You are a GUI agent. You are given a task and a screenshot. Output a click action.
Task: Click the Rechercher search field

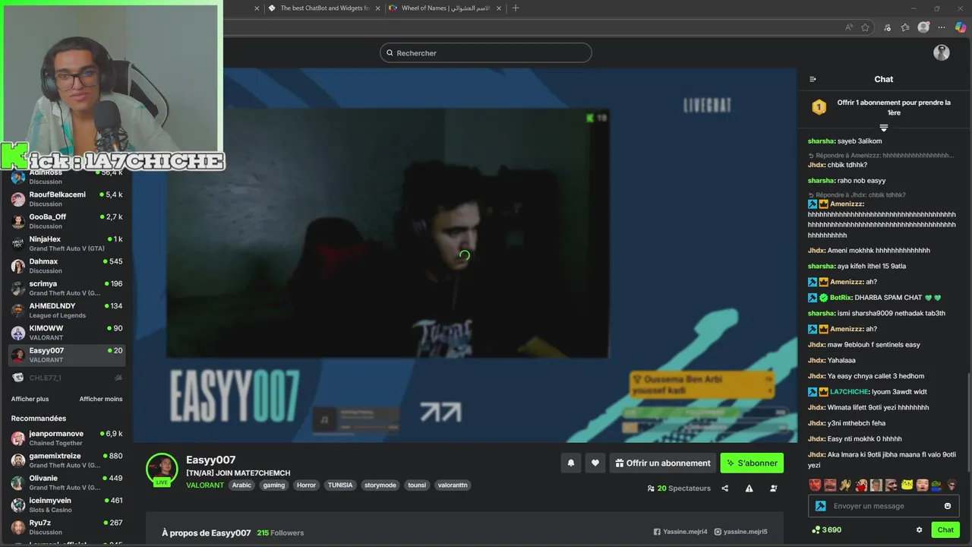[486, 52]
